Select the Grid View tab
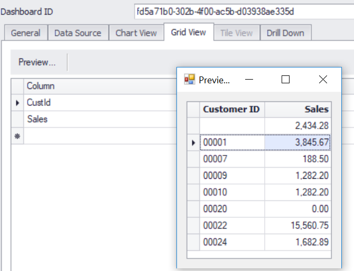 [188, 32]
